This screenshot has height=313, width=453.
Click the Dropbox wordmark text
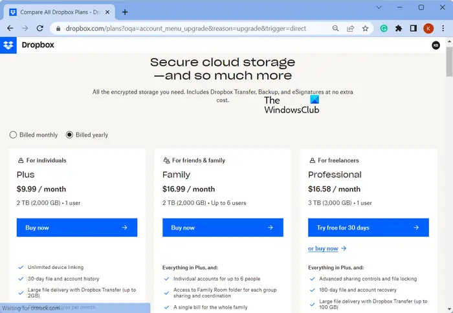click(x=38, y=45)
